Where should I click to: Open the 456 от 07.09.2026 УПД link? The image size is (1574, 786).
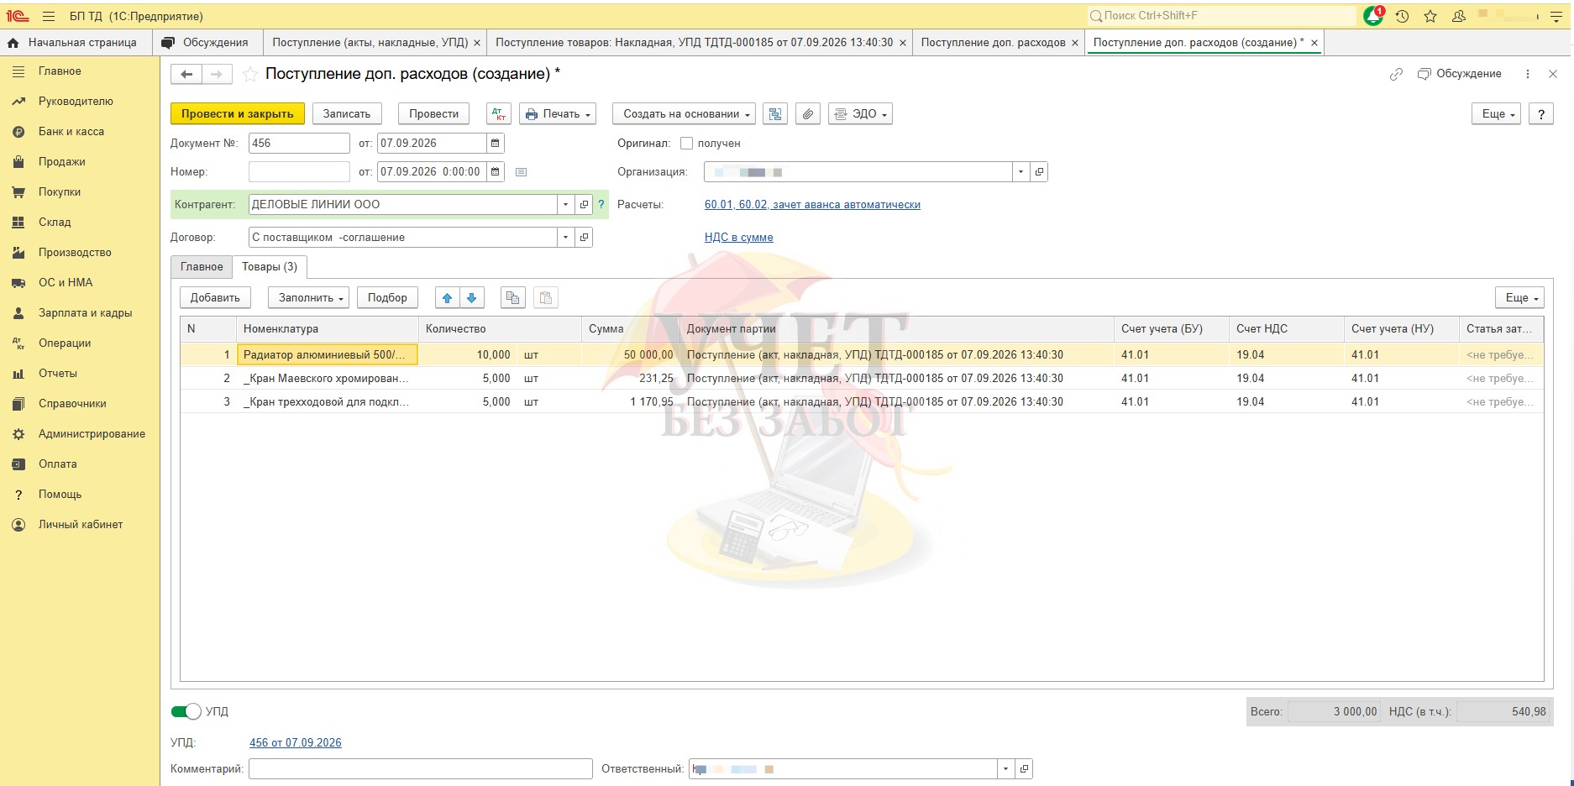click(x=296, y=743)
